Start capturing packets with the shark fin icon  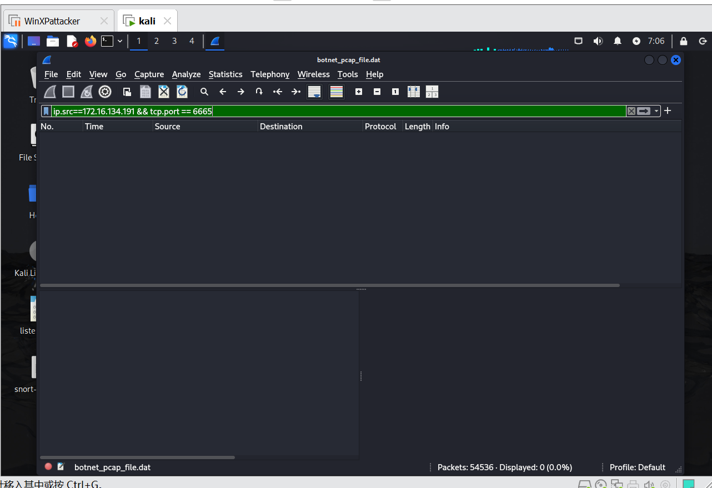(50, 92)
